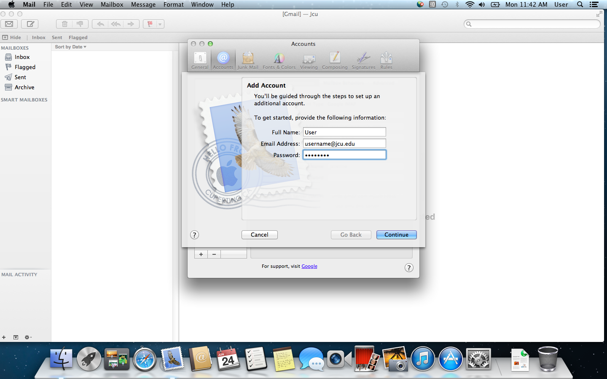Click the Reply All toolbar icon
This screenshot has height=379, width=607.
(115, 24)
